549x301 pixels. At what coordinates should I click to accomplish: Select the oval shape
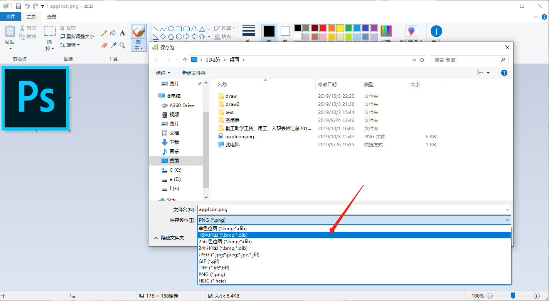tap(171, 28)
